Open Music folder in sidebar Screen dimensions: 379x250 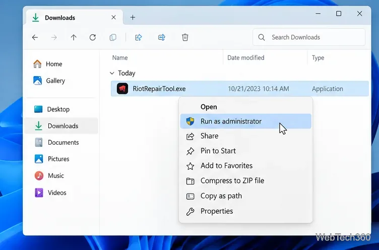(x=56, y=175)
